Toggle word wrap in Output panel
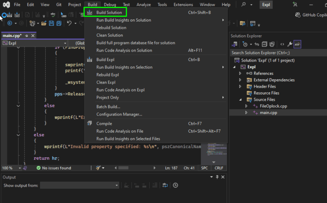The width and height of the screenshot is (327, 203). click(165, 185)
